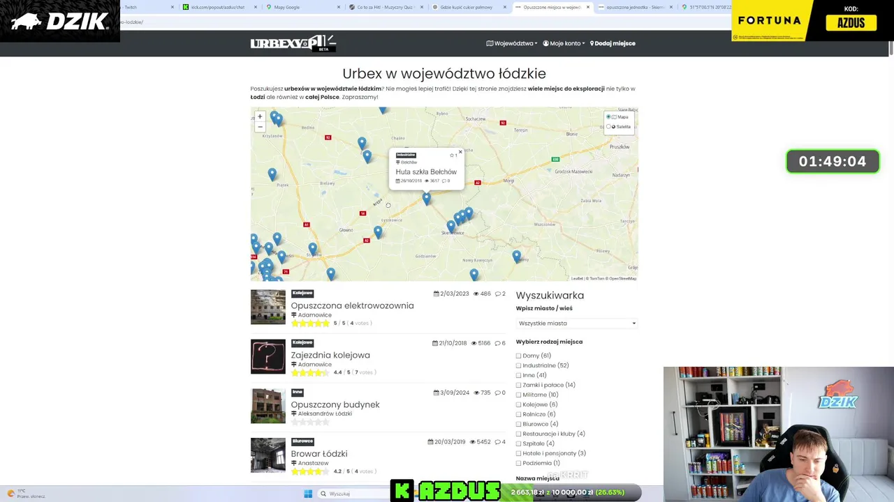Close the Huta szkła Bełchów popup
Viewport: 894px width, 502px height.
pos(460,152)
